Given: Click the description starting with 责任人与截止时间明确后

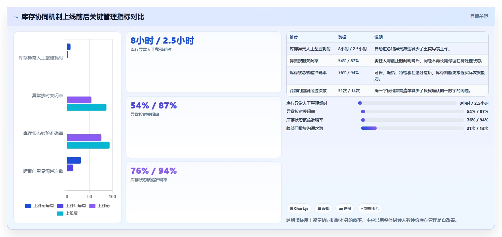Looking at the screenshot, I should coord(429,61).
